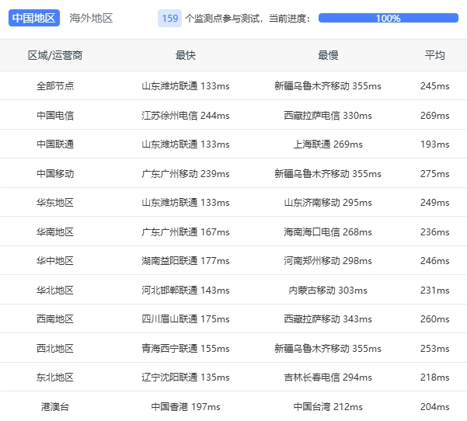Click the 231ms average value
467x421 pixels.
435,290
